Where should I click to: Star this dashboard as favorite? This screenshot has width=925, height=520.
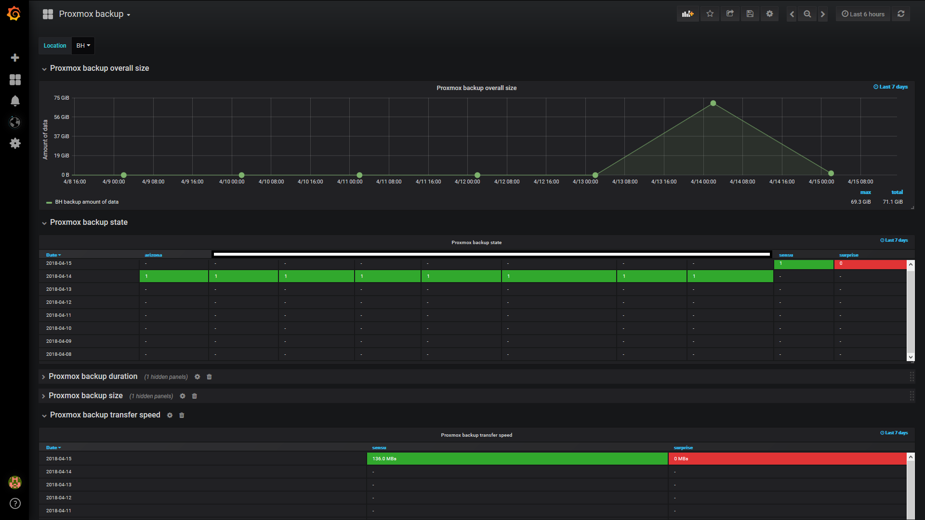click(x=710, y=14)
